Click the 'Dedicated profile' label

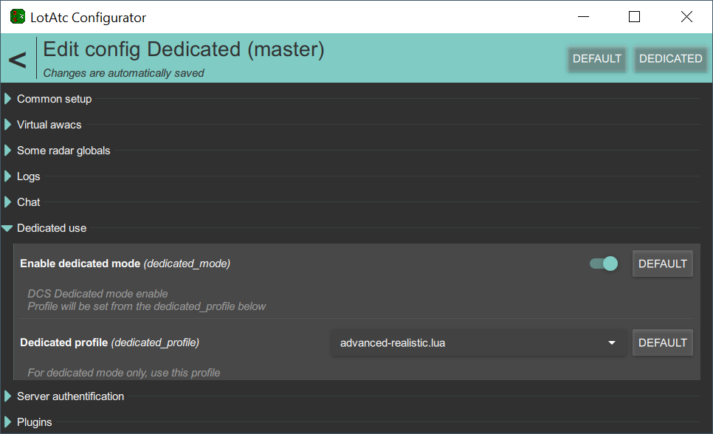(63, 342)
